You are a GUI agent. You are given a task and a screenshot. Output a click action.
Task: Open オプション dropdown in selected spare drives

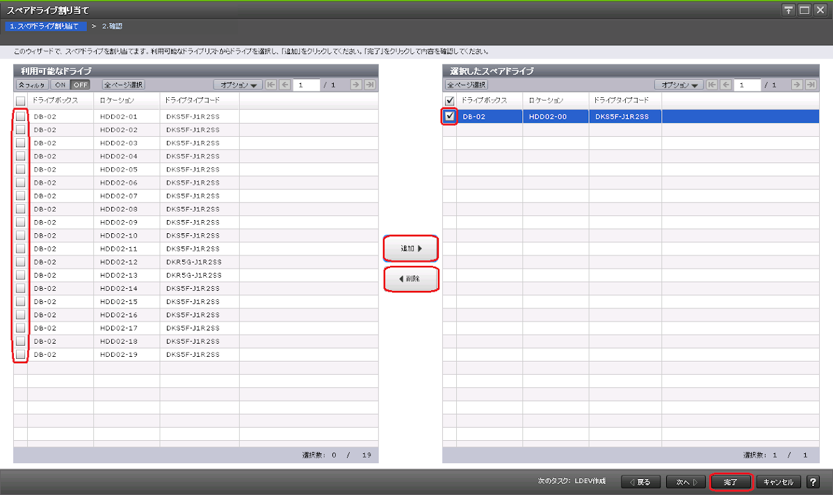coord(679,85)
